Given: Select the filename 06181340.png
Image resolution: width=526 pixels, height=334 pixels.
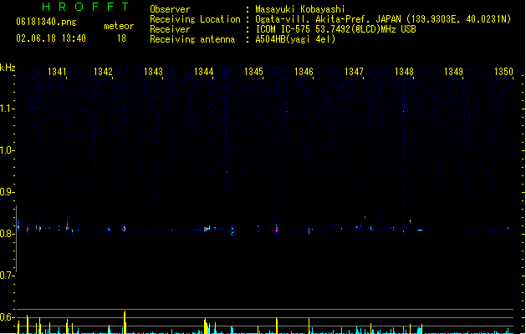Looking at the screenshot, I should (x=46, y=22).
